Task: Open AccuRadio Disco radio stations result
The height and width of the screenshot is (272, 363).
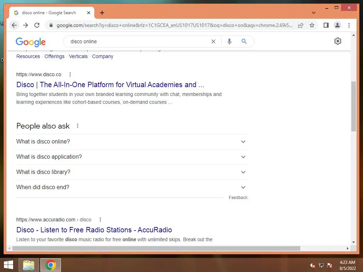Action: 94,230
